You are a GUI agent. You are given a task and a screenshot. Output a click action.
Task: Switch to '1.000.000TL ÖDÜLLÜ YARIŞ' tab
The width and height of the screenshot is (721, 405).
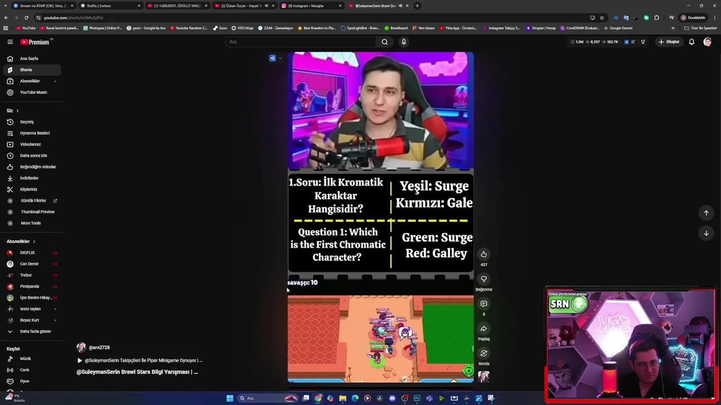[177, 6]
